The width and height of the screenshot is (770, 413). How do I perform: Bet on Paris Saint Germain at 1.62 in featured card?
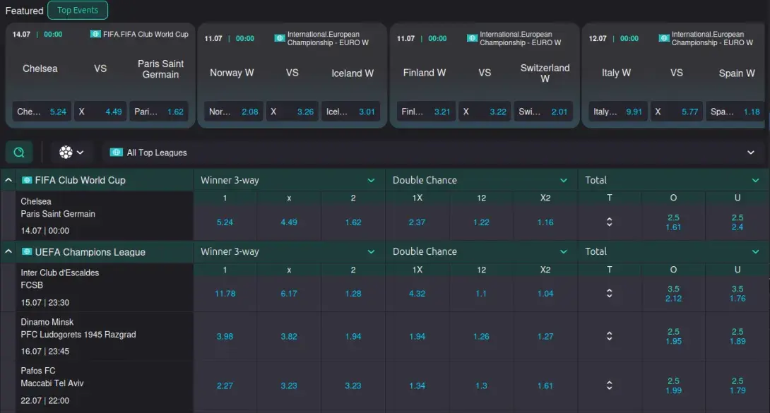(159, 112)
